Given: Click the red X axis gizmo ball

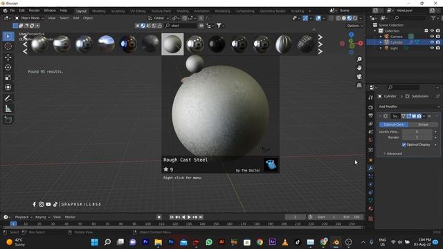Looking at the screenshot, I should (361, 43).
